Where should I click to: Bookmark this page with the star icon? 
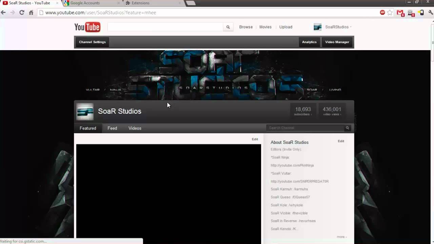click(x=390, y=13)
